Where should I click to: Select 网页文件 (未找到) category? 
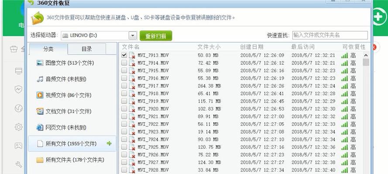(x=72, y=127)
